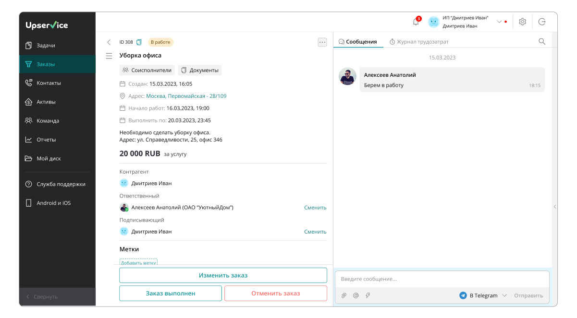The height and width of the screenshot is (318, 577).
Task: Click the "Заказ выполнен" button
Action: tap(171, 294)
